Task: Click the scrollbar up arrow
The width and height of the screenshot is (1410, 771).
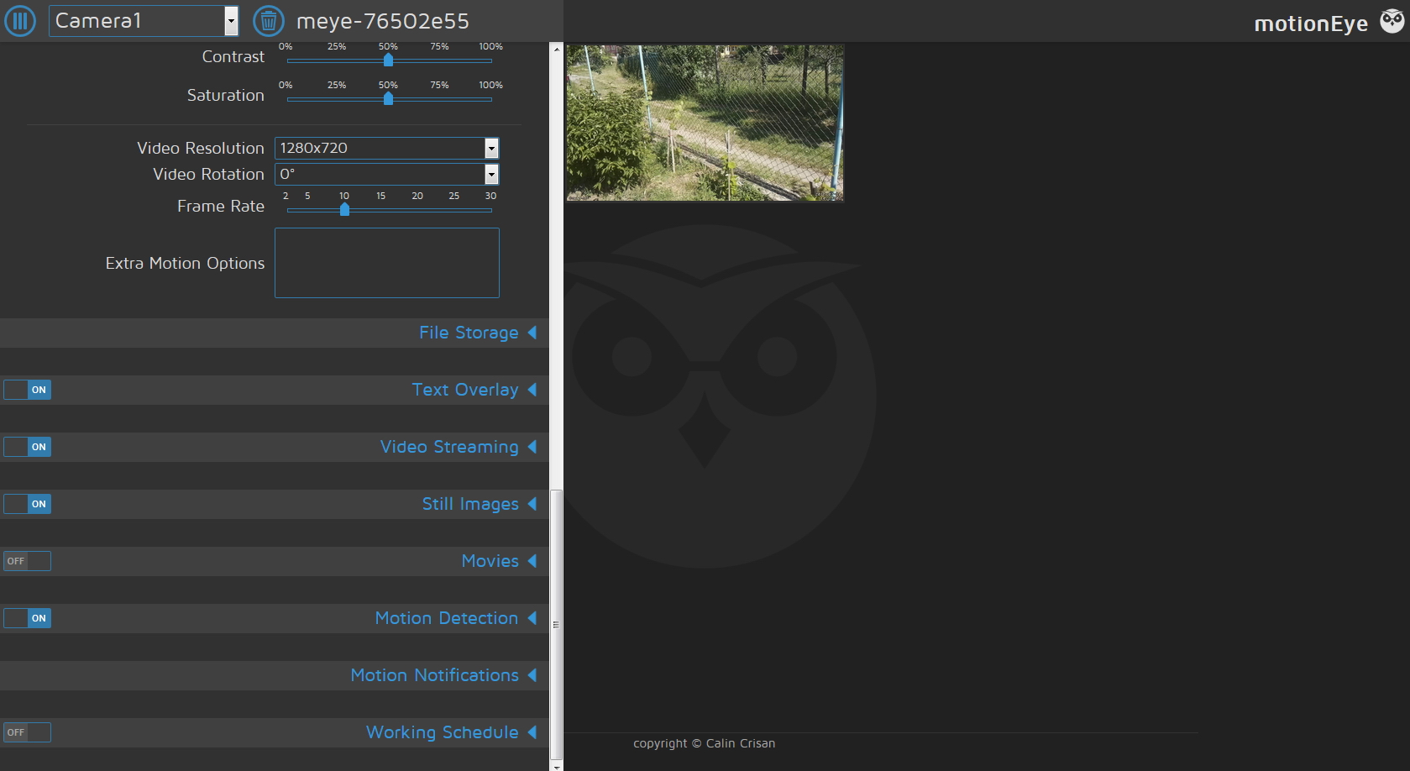Action: pos(556,49)
